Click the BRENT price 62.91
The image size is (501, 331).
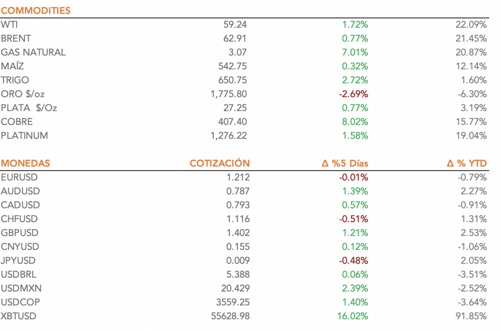click(x=235, y=38)
